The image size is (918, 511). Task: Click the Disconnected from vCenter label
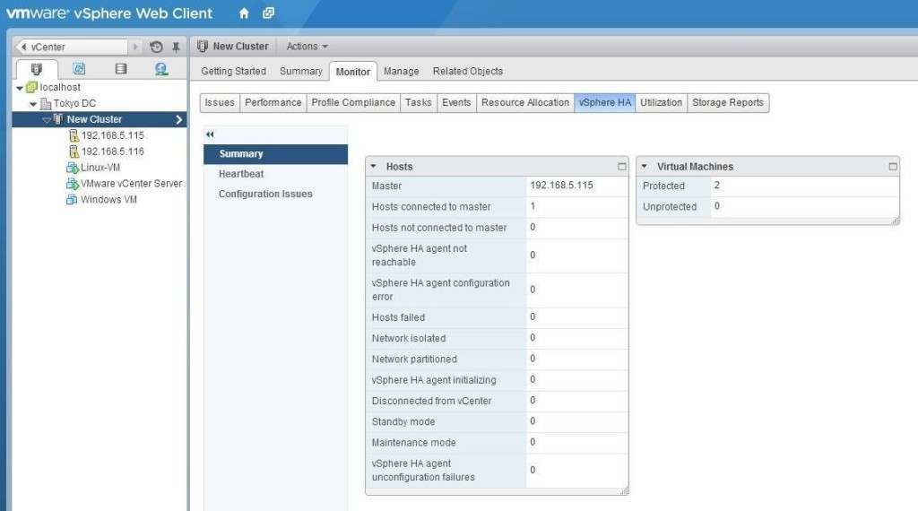431,401
